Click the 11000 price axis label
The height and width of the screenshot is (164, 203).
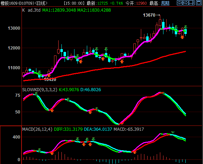pos(14,68)
